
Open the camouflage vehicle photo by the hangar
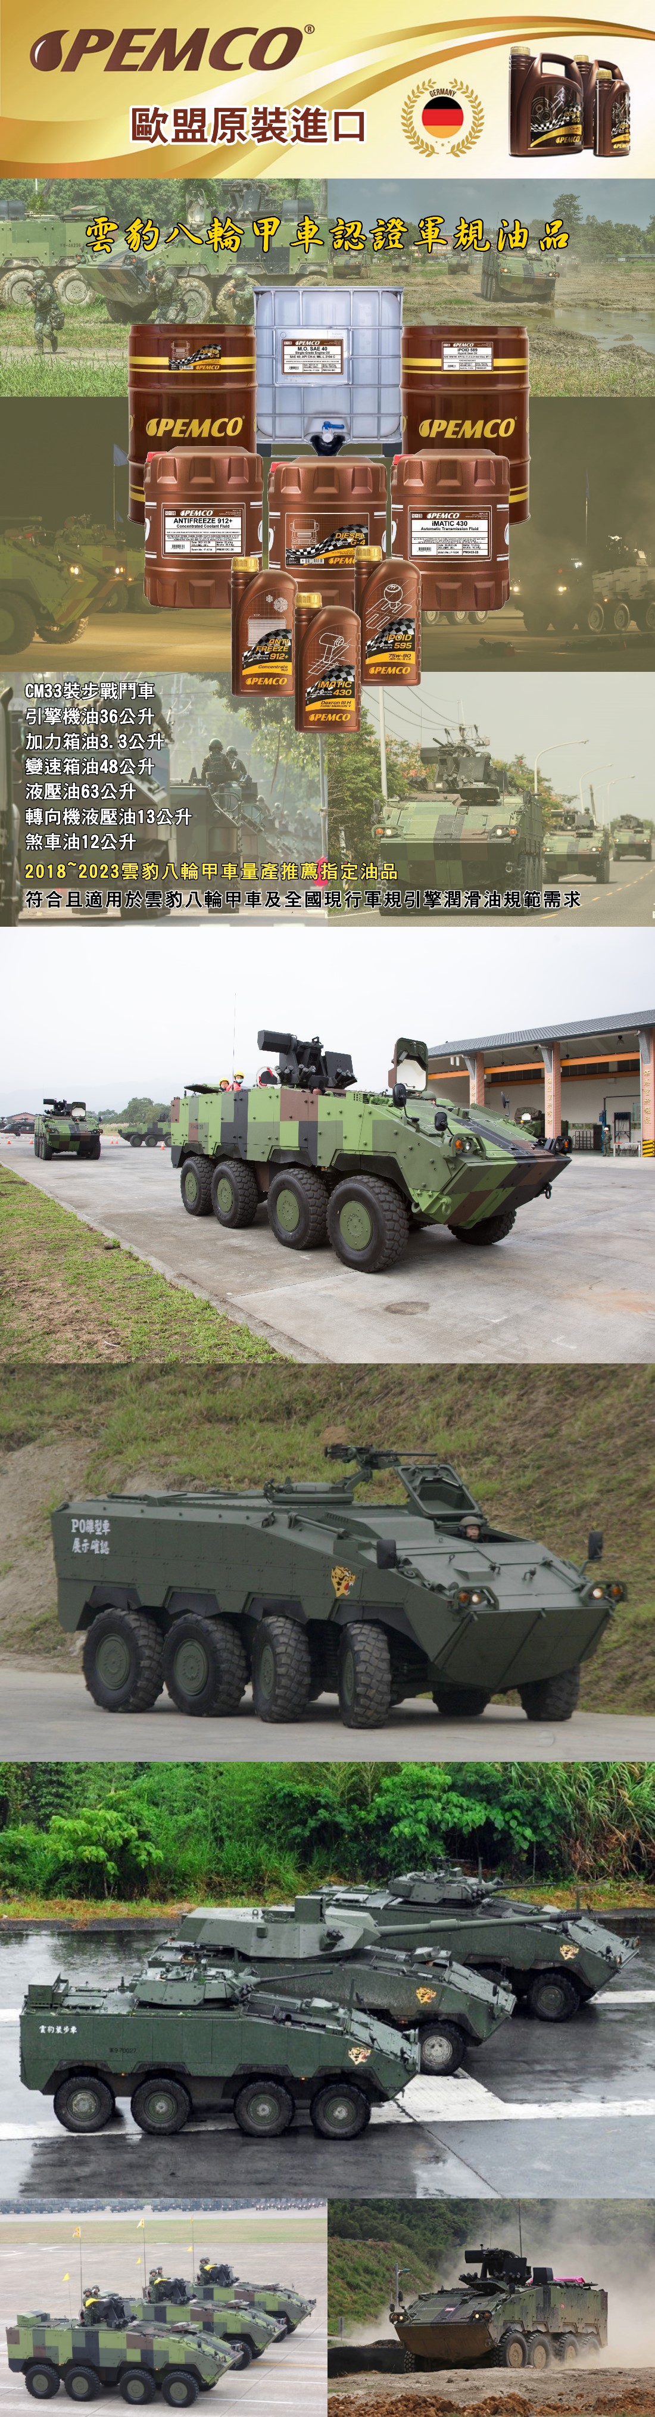coord(327,1145)
